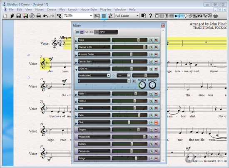Click the Export audio disc icon
Screen dimensions: 229x168
[x=32, y=16]
